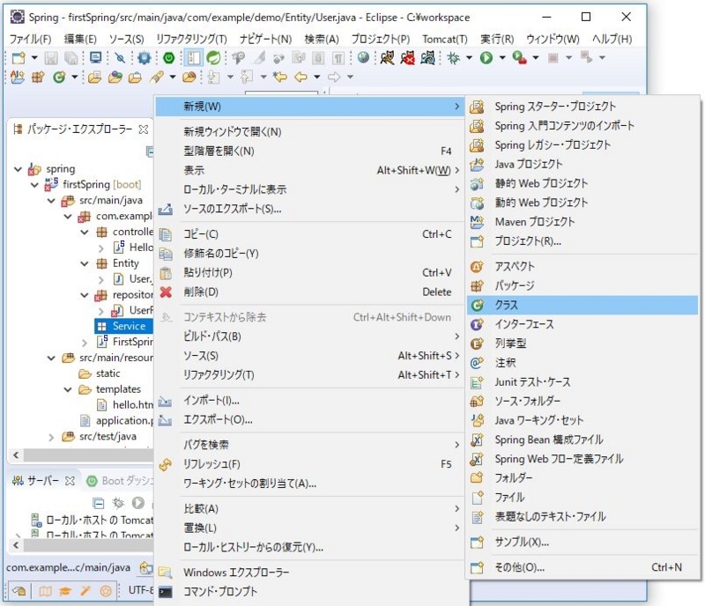
Task: Click the 注釈 annotation icon
Action: tap(477, 363)
